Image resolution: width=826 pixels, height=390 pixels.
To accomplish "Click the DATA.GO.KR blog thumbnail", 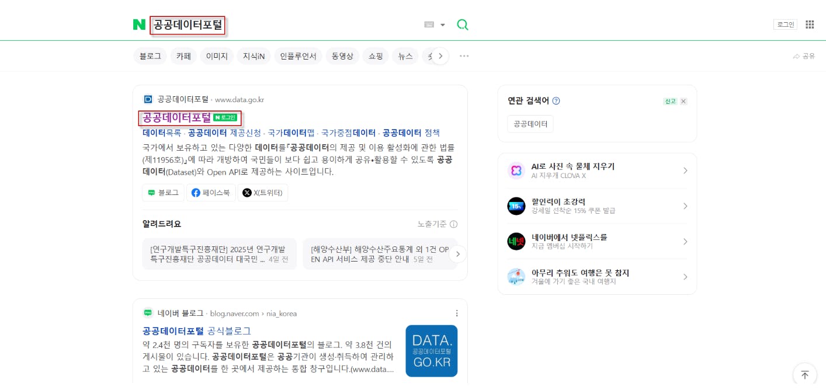I will pyautogui.click(x=432, y=351).
